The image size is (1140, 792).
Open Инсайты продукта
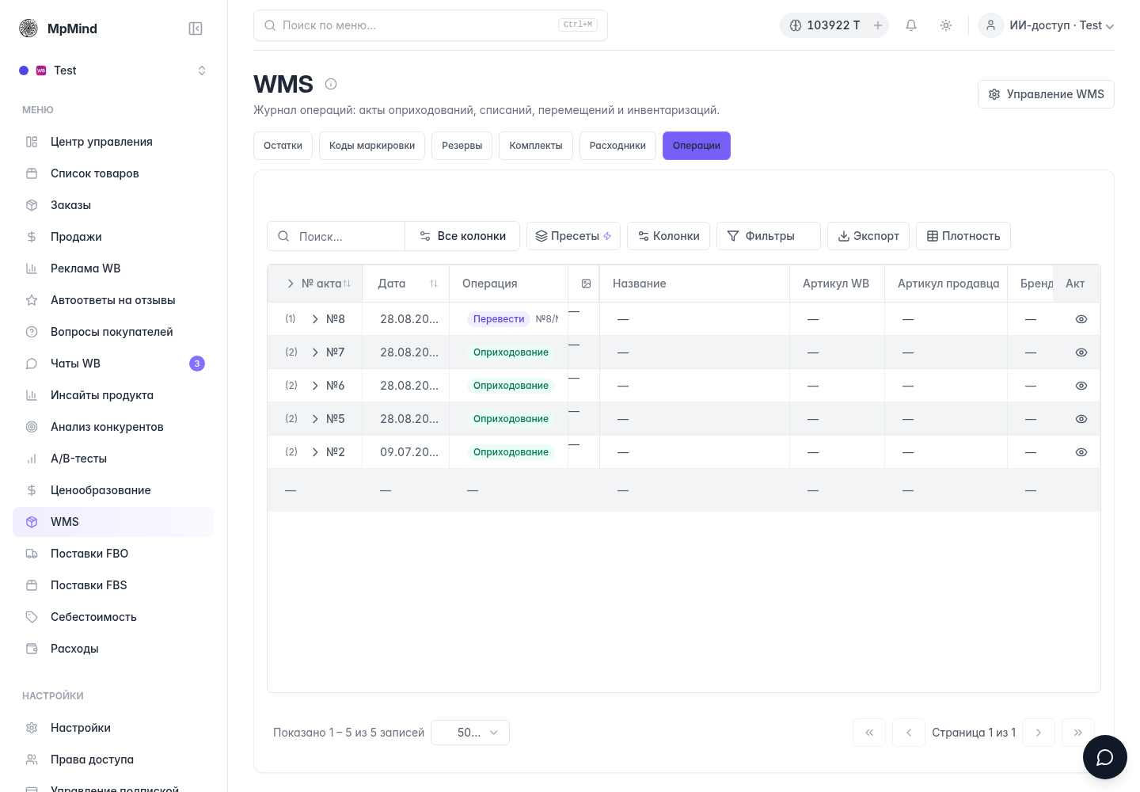113,395
